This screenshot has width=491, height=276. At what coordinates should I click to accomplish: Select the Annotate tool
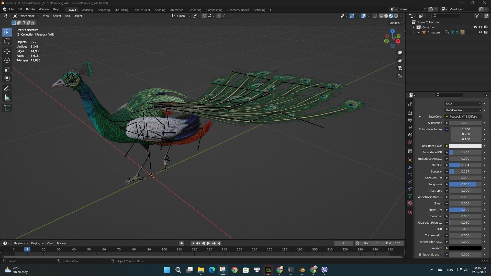(7, 89)
